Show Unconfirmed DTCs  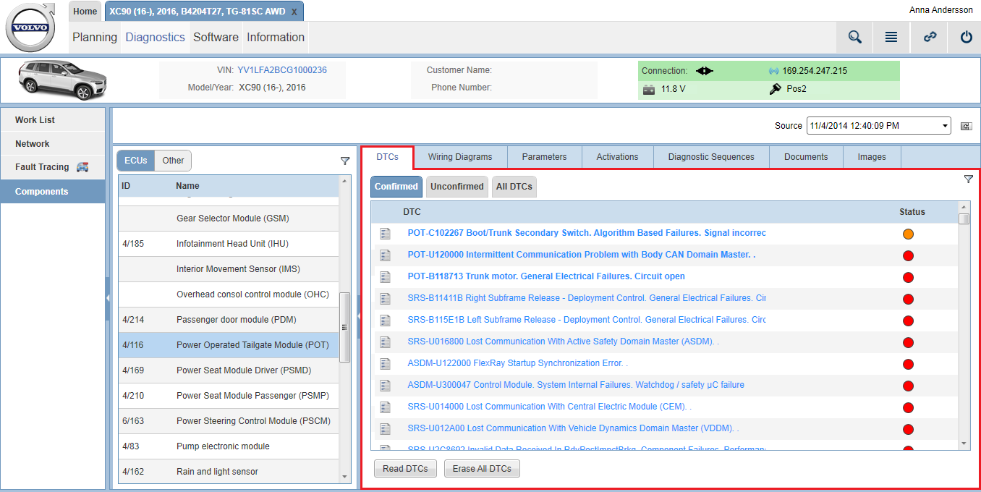pos(457,187)
